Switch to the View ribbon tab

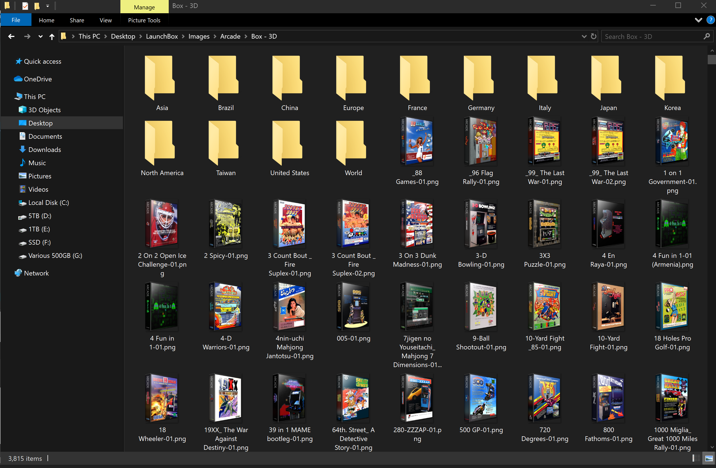tap(105, 20)
